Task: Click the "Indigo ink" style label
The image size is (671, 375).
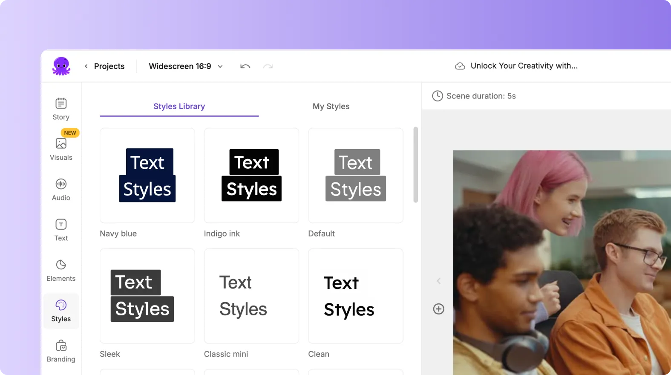Action: [222, 234]
